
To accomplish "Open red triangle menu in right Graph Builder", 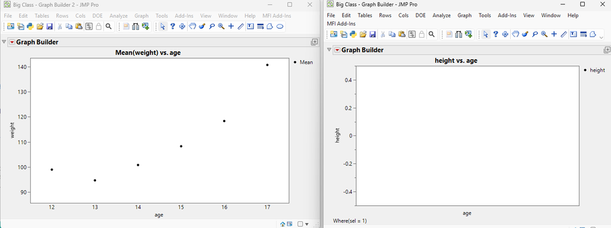I will click(337, 50).
